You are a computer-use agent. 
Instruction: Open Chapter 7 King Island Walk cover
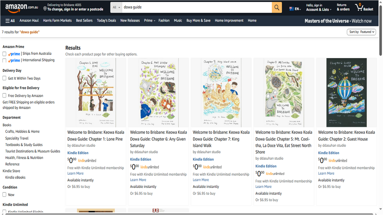coord(221,92)
